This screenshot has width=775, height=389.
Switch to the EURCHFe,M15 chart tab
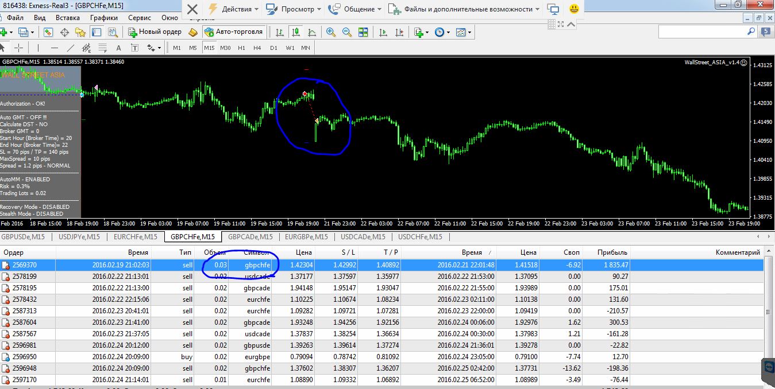135,236
